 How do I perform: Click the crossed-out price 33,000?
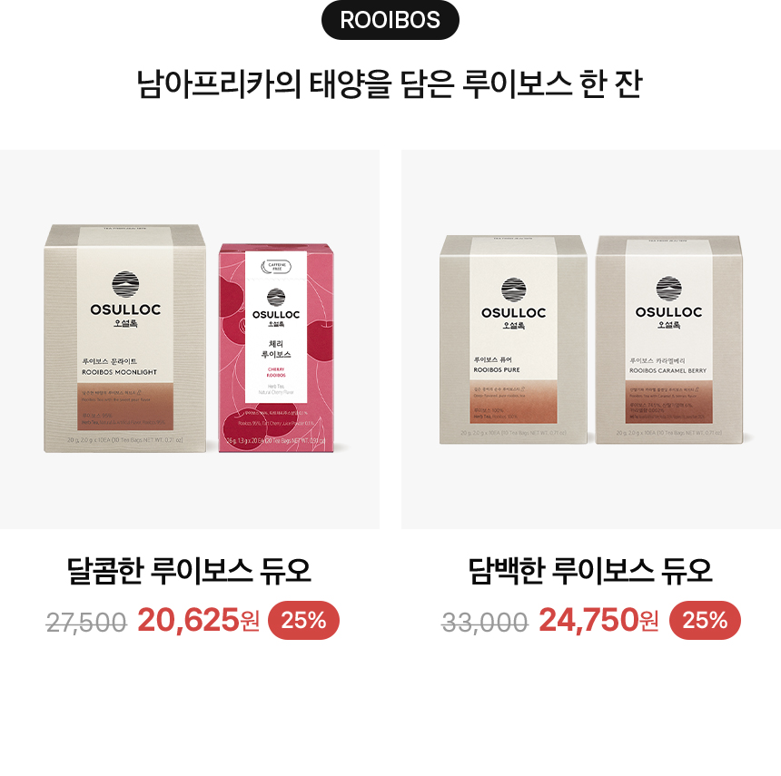pos(485,623)
